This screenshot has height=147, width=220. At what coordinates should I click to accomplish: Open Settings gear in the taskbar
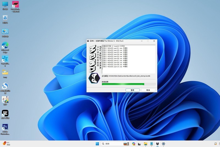pyautogui.click(x=163, y=144)
